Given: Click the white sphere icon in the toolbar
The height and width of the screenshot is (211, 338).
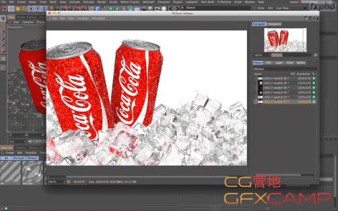Looking at the screenshot, I should (164, 9).
